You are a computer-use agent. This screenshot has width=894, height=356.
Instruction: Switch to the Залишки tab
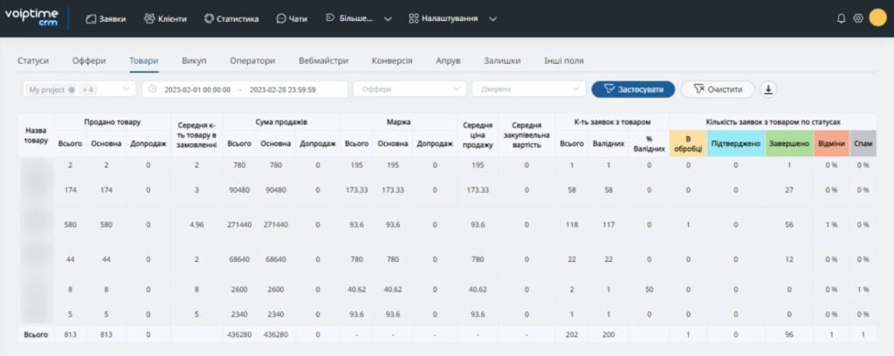click(x=502, y=61)
